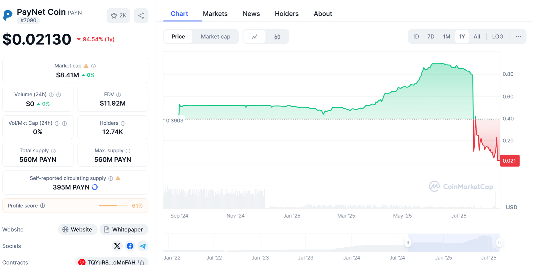Click the share icon button
Viewport: 533px width, 265px height.
141,16
